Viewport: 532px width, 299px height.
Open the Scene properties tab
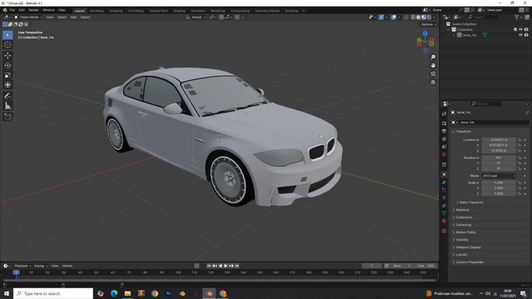[444, 147]
